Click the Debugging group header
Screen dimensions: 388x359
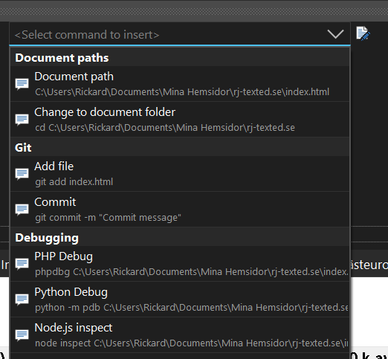tap(180, 237)
